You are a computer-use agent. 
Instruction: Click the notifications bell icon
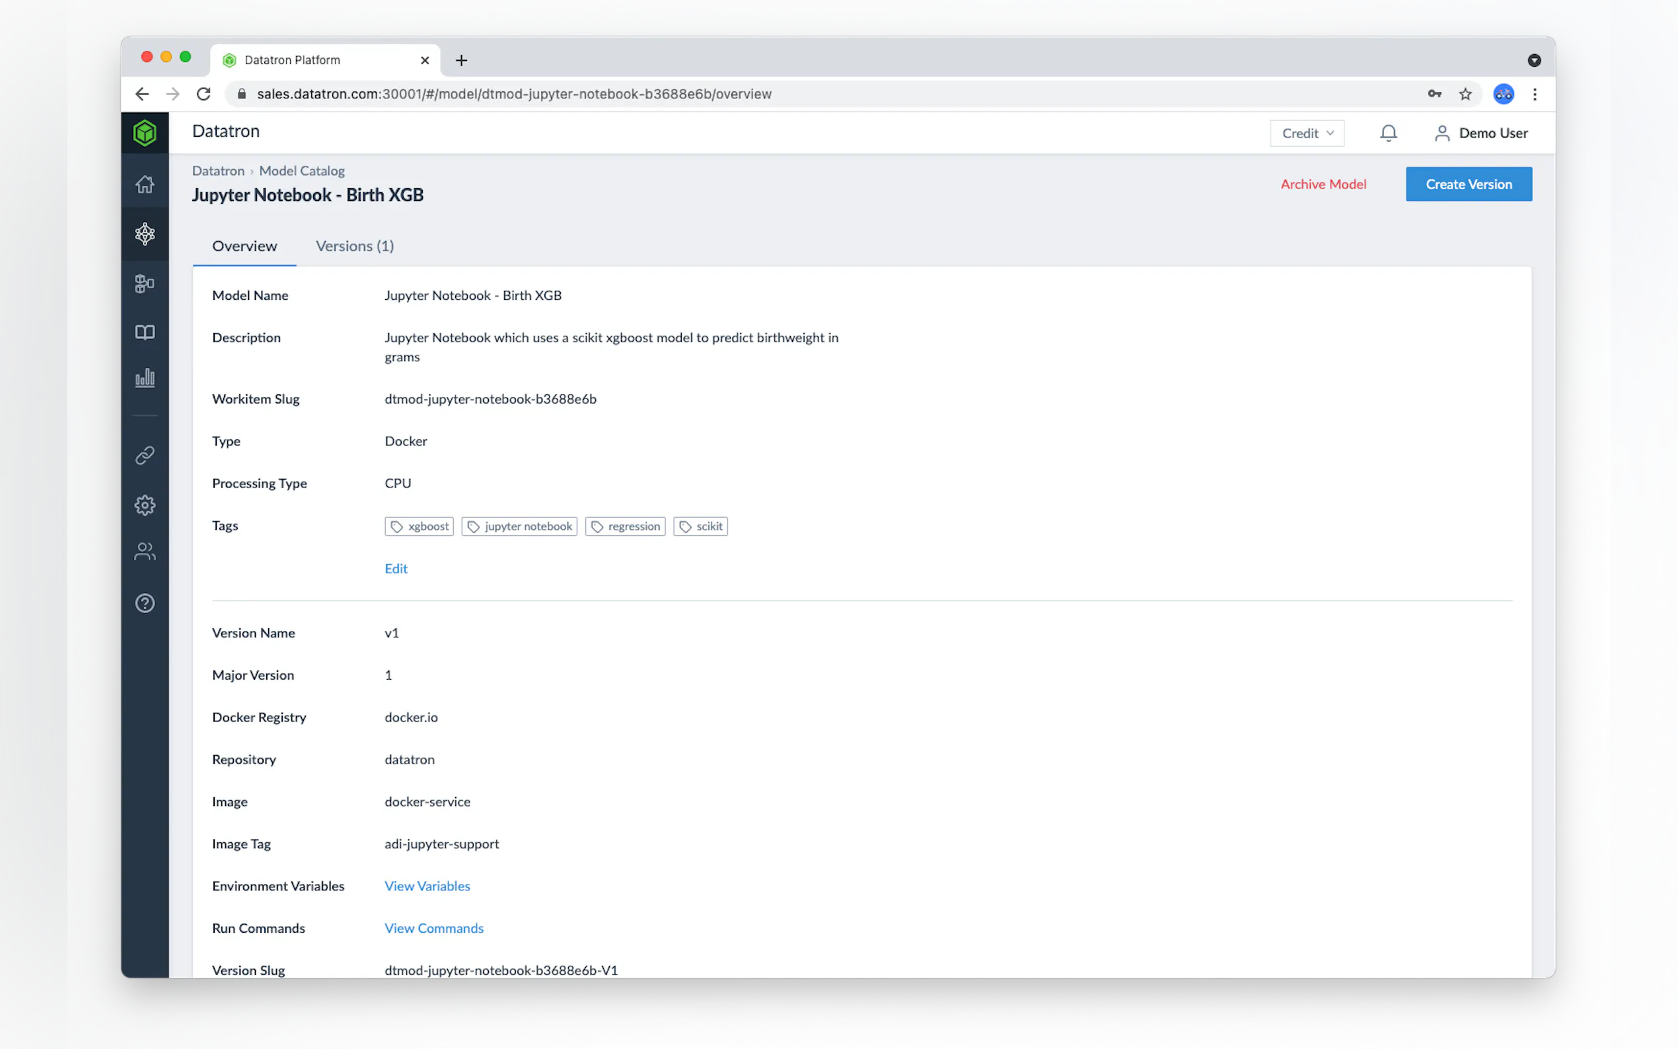tap(1388, 133)
